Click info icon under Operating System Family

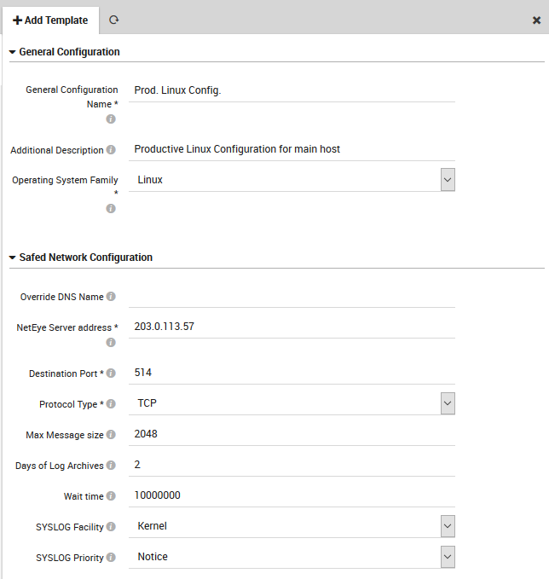coord(111,208)
